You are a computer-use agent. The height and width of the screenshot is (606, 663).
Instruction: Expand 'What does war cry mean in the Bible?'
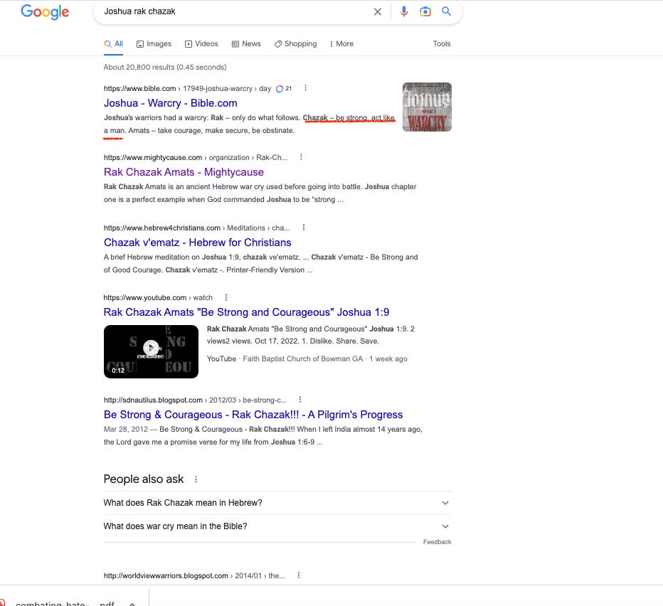coord(277,526)
